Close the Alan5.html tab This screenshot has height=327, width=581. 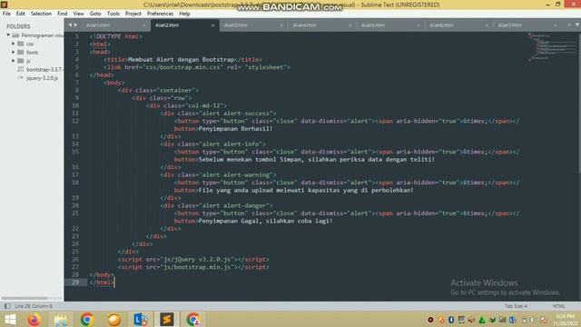[x=419, y=25]
